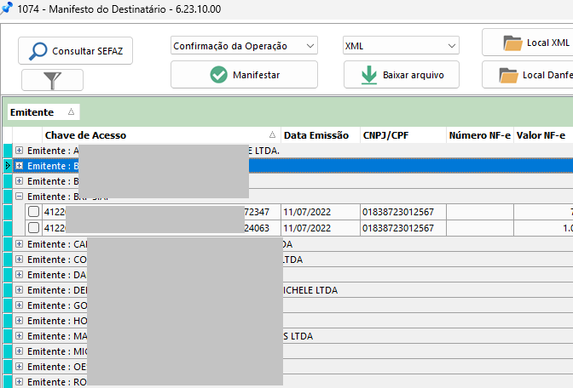Screen dimensions: 573x388
Task: Open the Local Danfe folder button
Action: [528, 75]
